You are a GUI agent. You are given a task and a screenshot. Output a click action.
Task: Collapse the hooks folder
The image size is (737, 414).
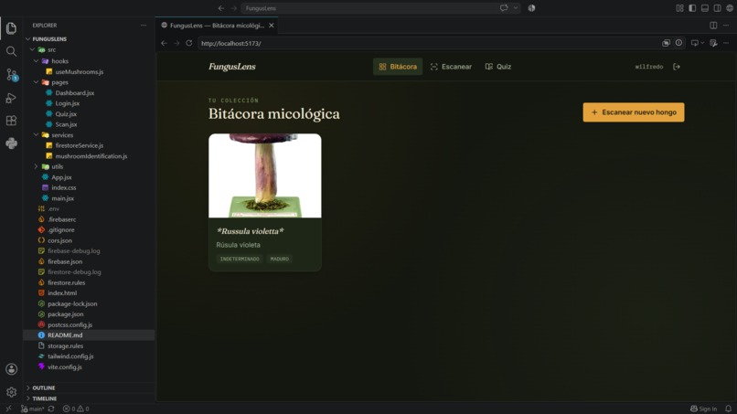(x=59, y=61)
